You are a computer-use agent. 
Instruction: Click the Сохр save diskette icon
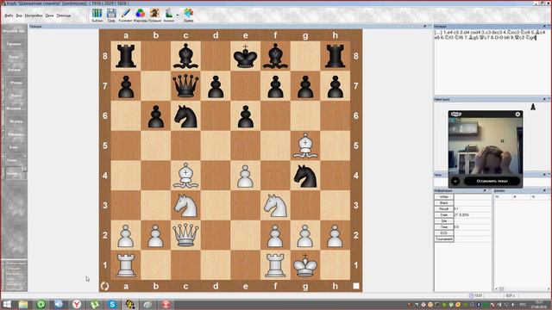(x=111, y=15)
